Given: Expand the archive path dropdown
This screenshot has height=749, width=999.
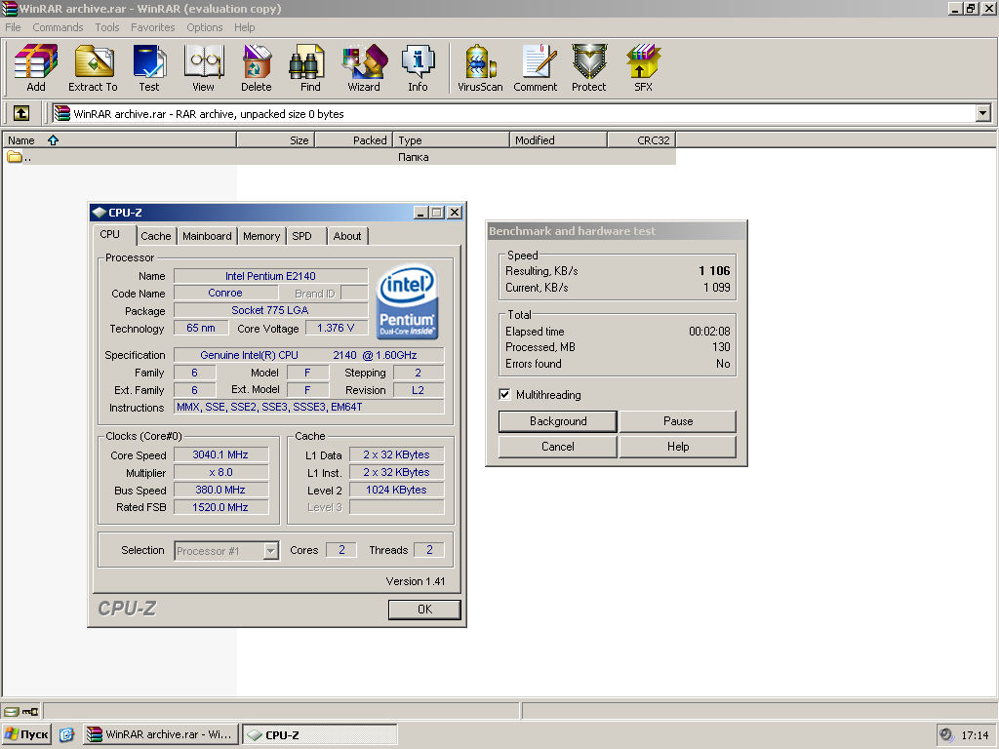Looking at the screenshot, I should click(983, 113).
